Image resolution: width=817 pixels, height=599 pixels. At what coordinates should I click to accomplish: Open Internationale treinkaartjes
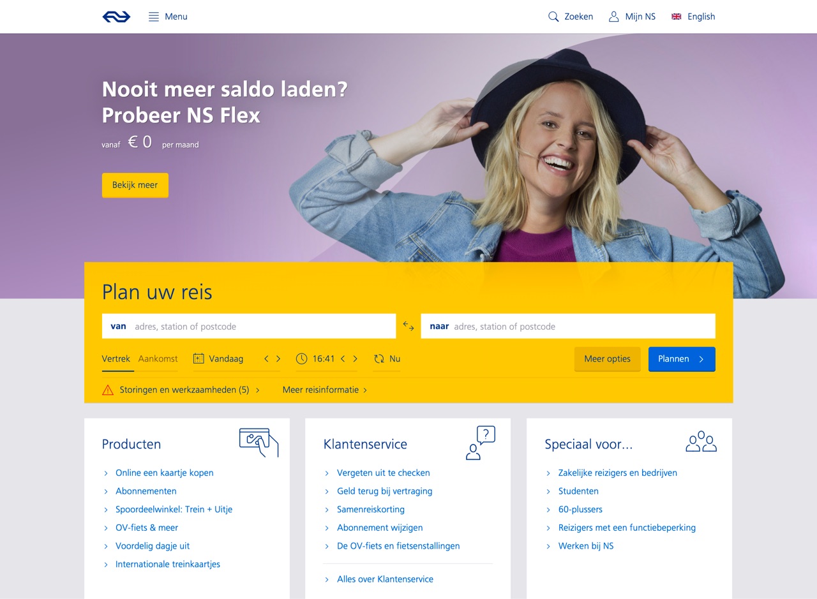(168, 564)
